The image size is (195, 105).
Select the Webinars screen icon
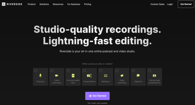(106, 75)
